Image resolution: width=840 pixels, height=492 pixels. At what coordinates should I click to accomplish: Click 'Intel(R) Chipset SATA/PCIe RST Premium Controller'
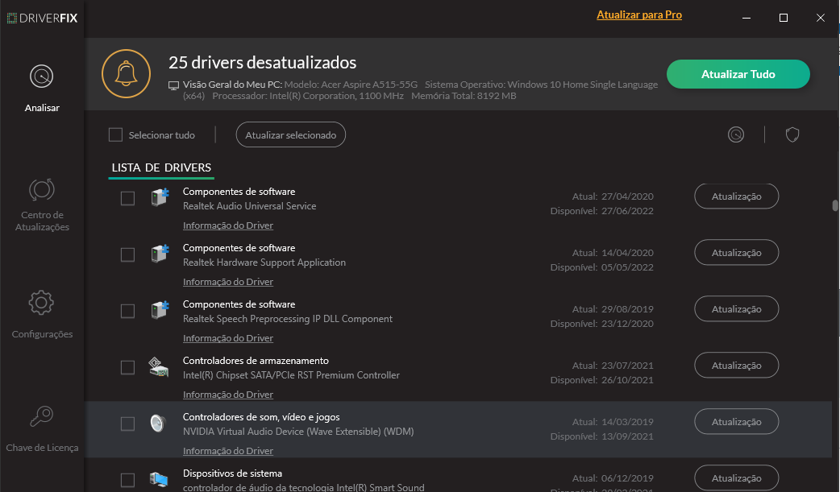pos(292,375)
